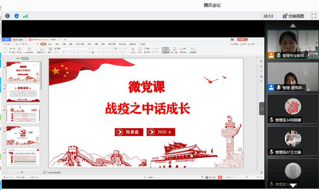319x190 pixels.
Task: Toggle microphone icon on 管理-建筑陈 video tile
Action: click(279, 88)
